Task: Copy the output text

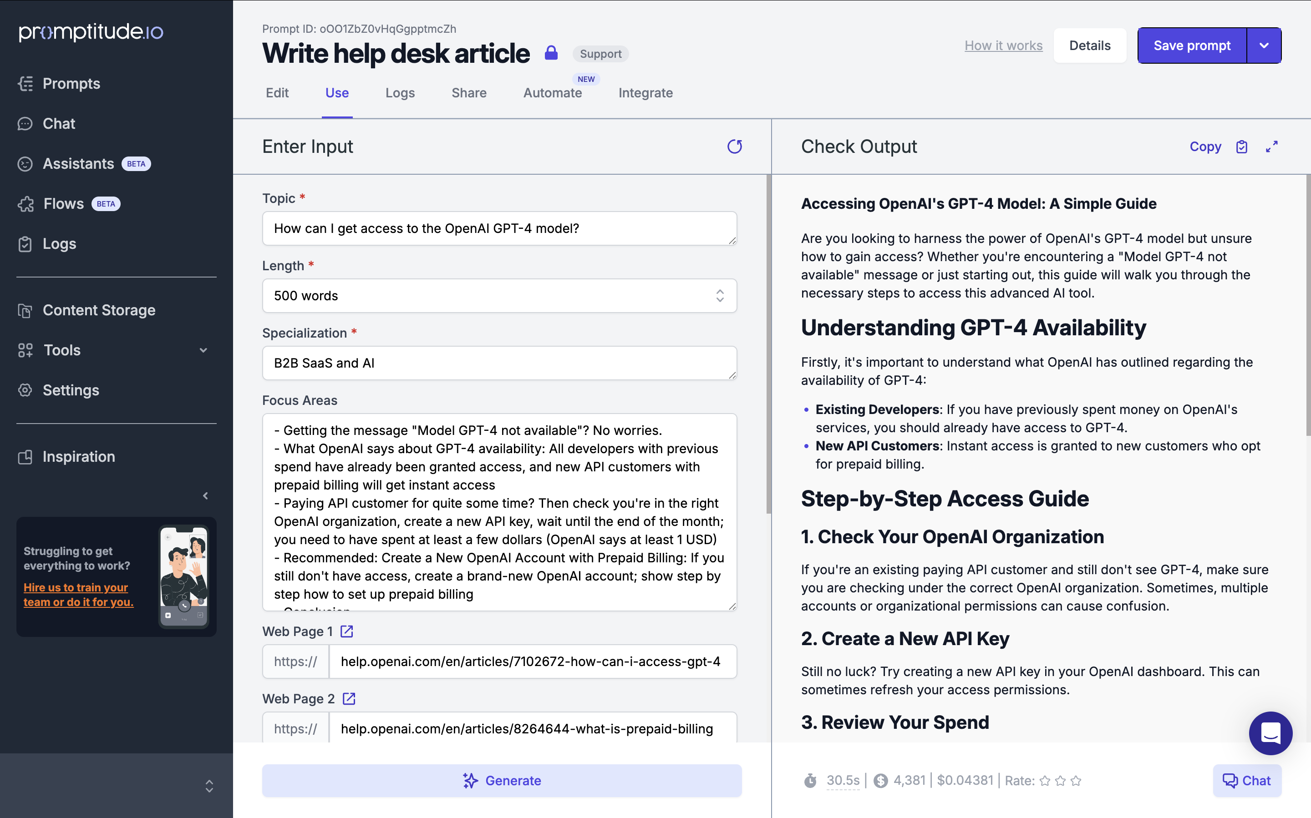Action: (1205, 146)
